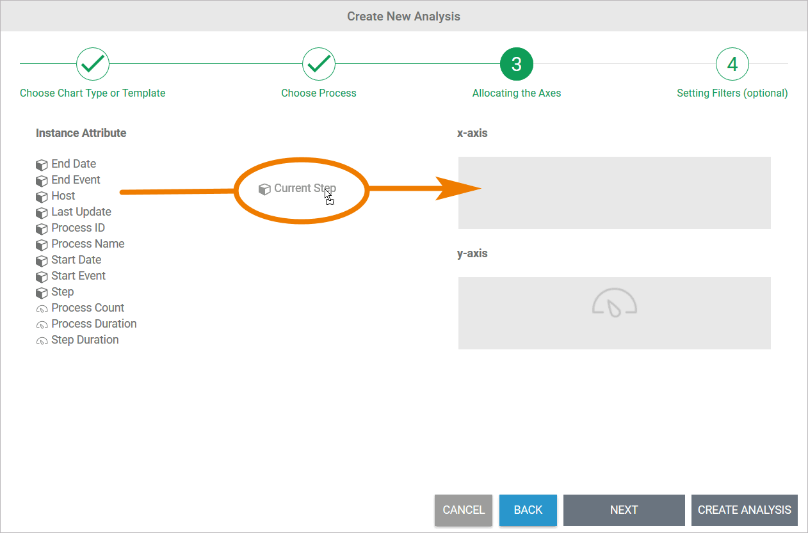
Task: Click the cube icon beside Process ID
Action: (42, 228)
